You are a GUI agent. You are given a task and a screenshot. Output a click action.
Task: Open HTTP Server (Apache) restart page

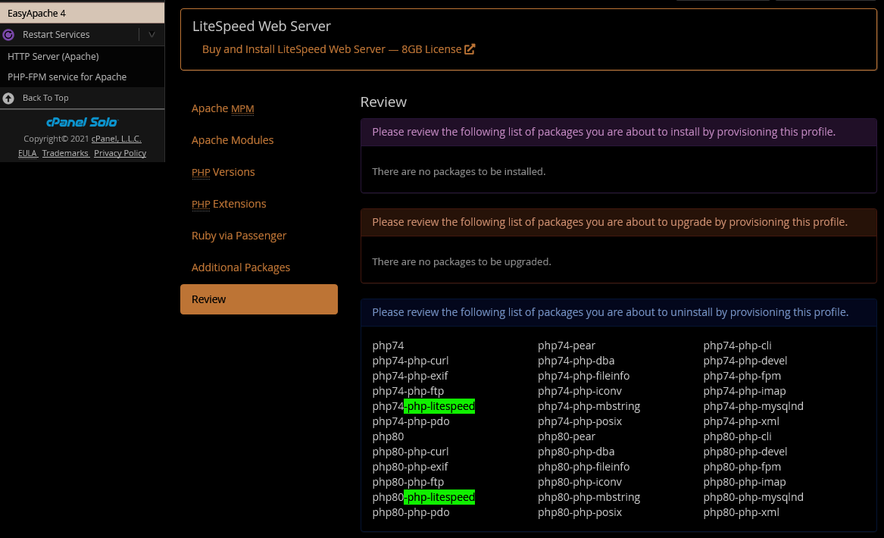(x=53, y=56)
